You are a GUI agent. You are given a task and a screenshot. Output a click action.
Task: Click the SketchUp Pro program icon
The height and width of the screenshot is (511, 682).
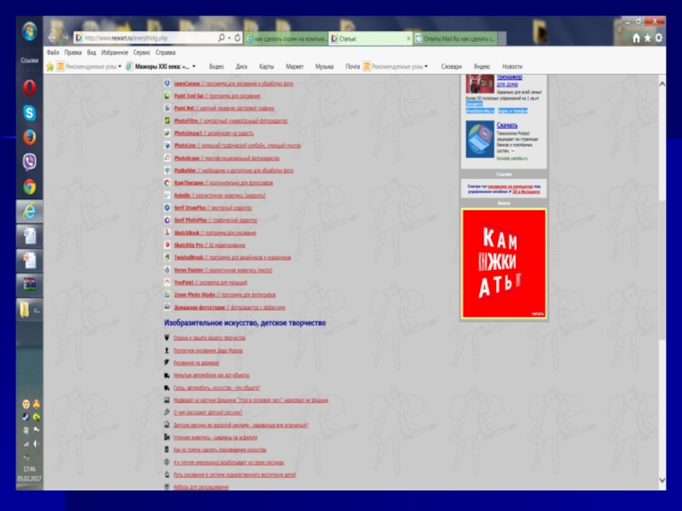coord(167,244)
